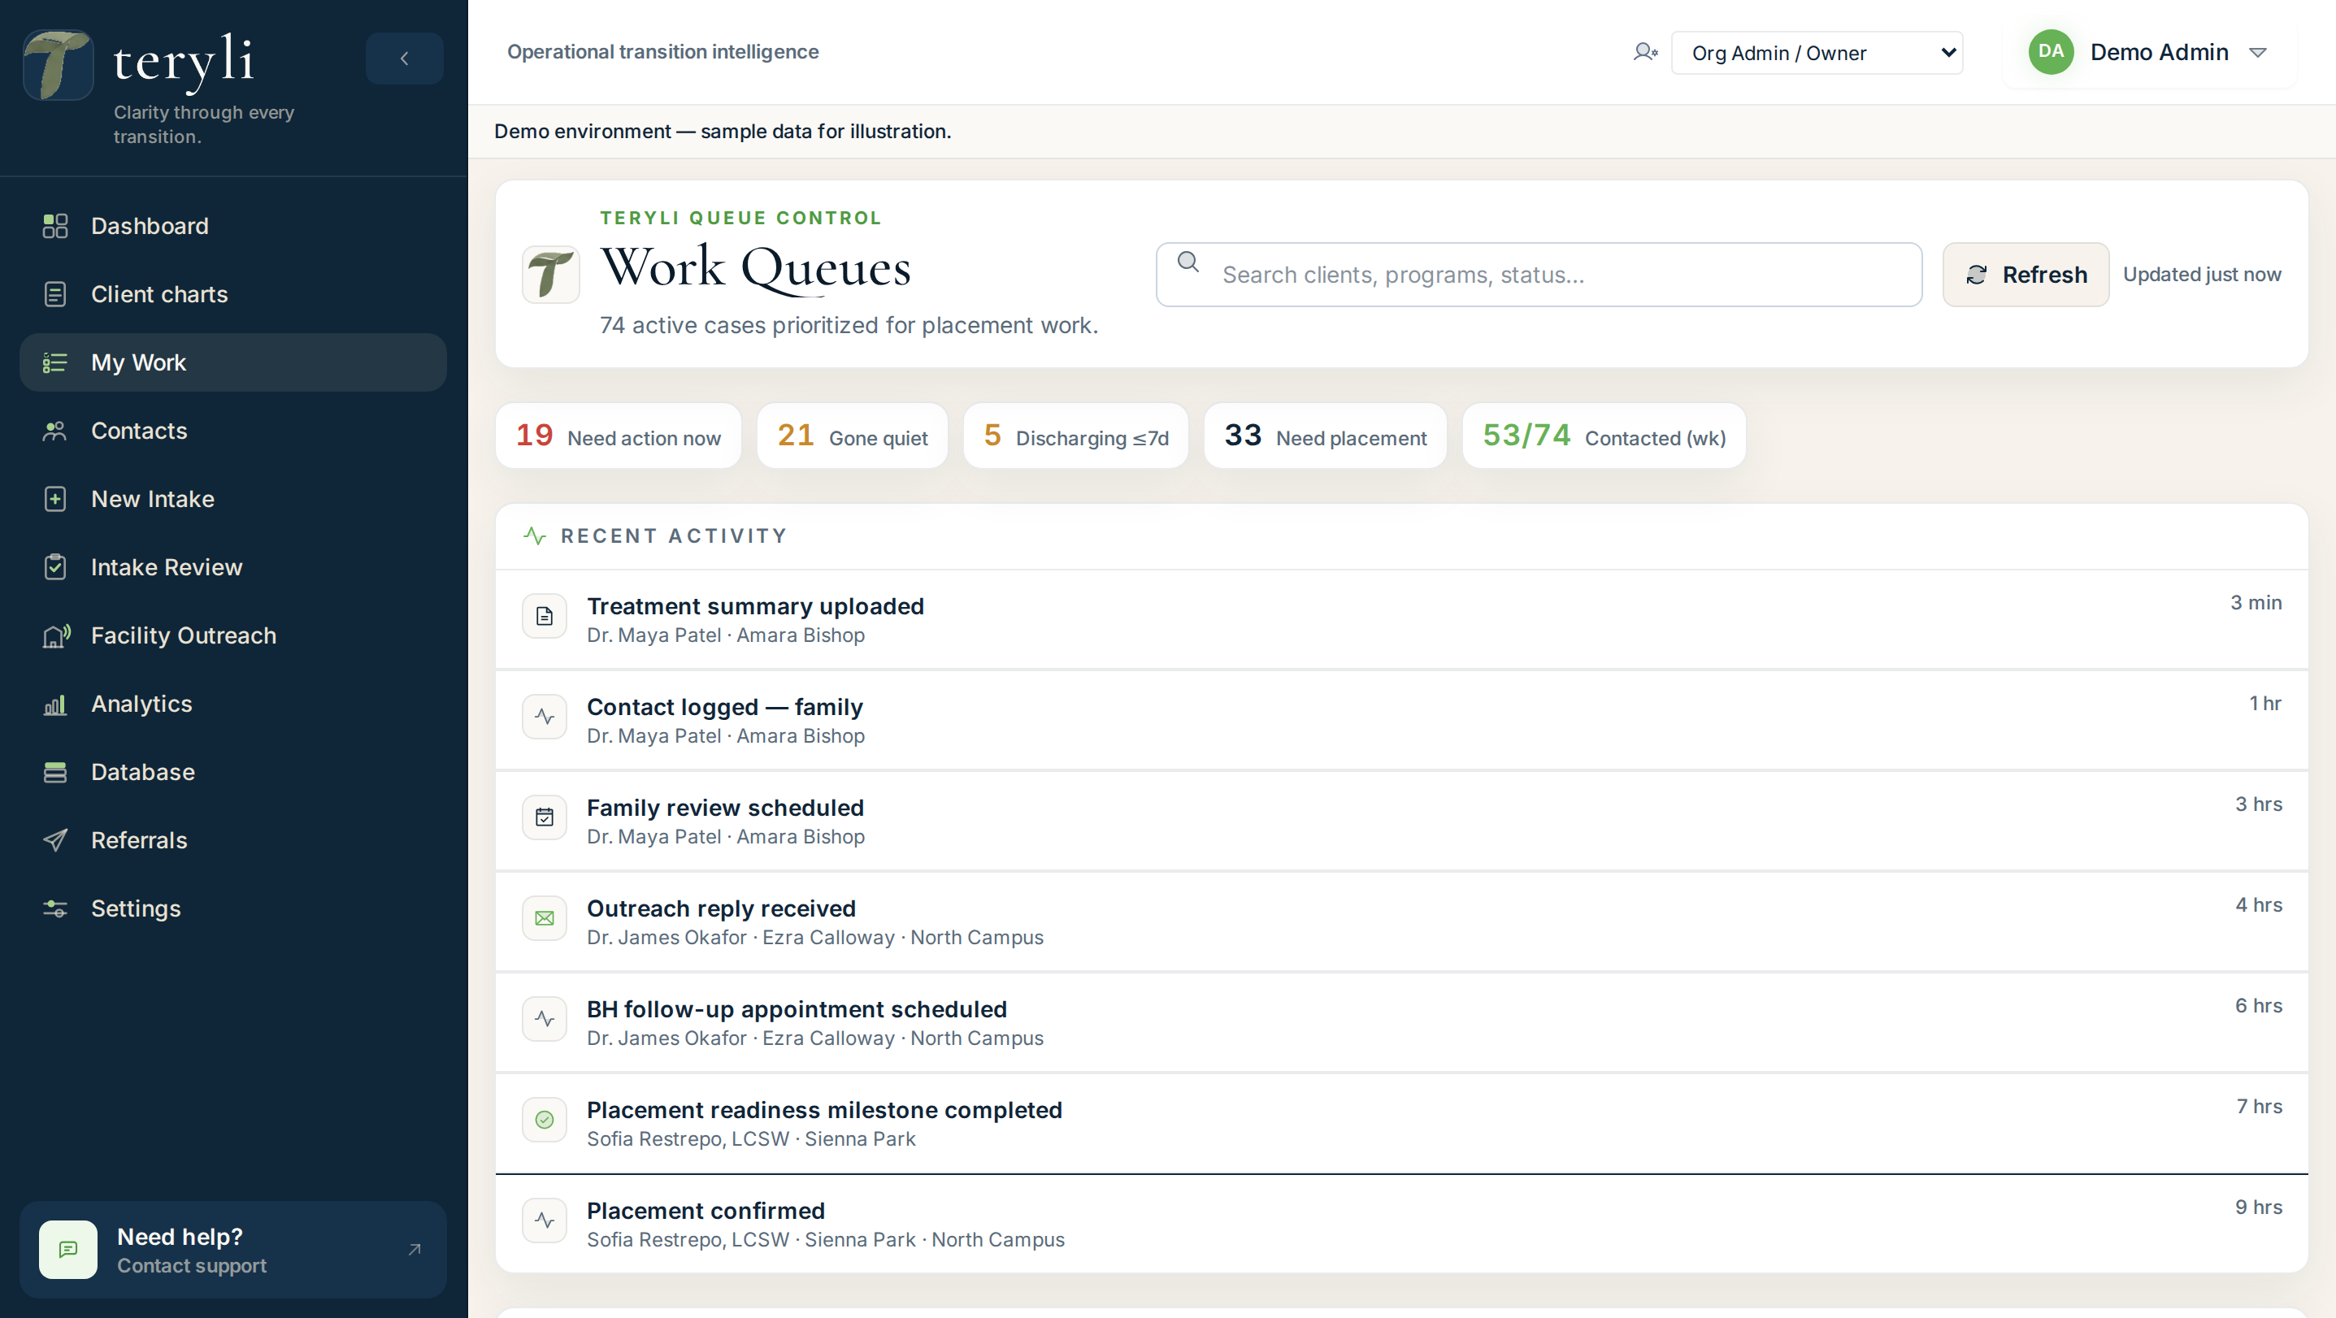Click the Demo environment banner text
The width and height of the screenshot is (2336, 1318).
(x=723, y=132)
